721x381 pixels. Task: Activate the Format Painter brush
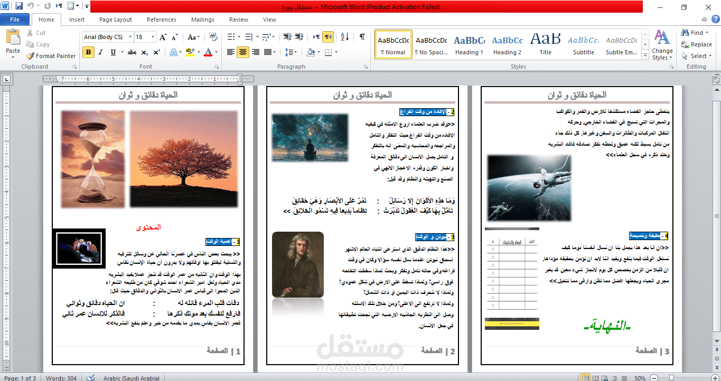(x=51, y=56)
